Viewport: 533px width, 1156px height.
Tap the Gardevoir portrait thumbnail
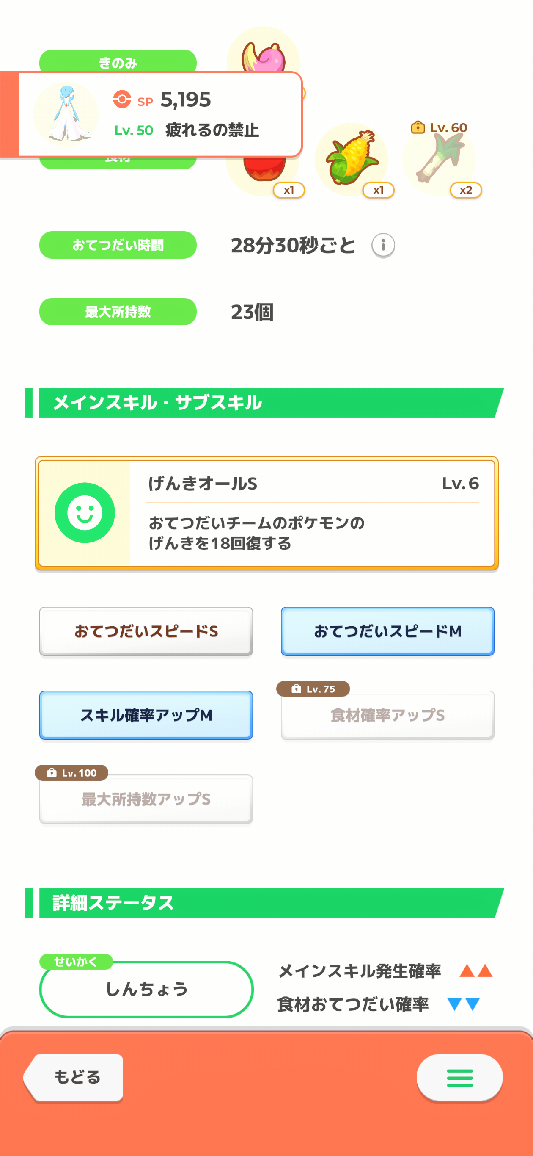[66, 114]
